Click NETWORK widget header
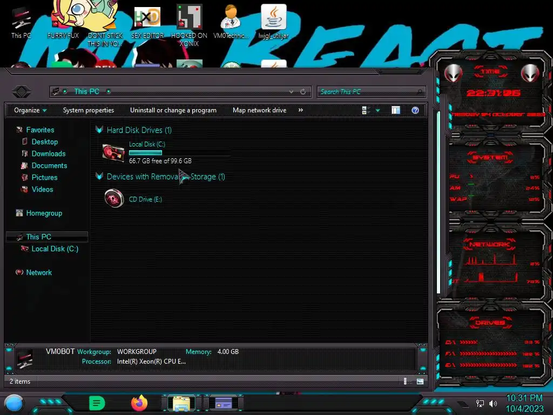Image resolution: width=553 pixels, height=415 pixels. pos(489,244)
